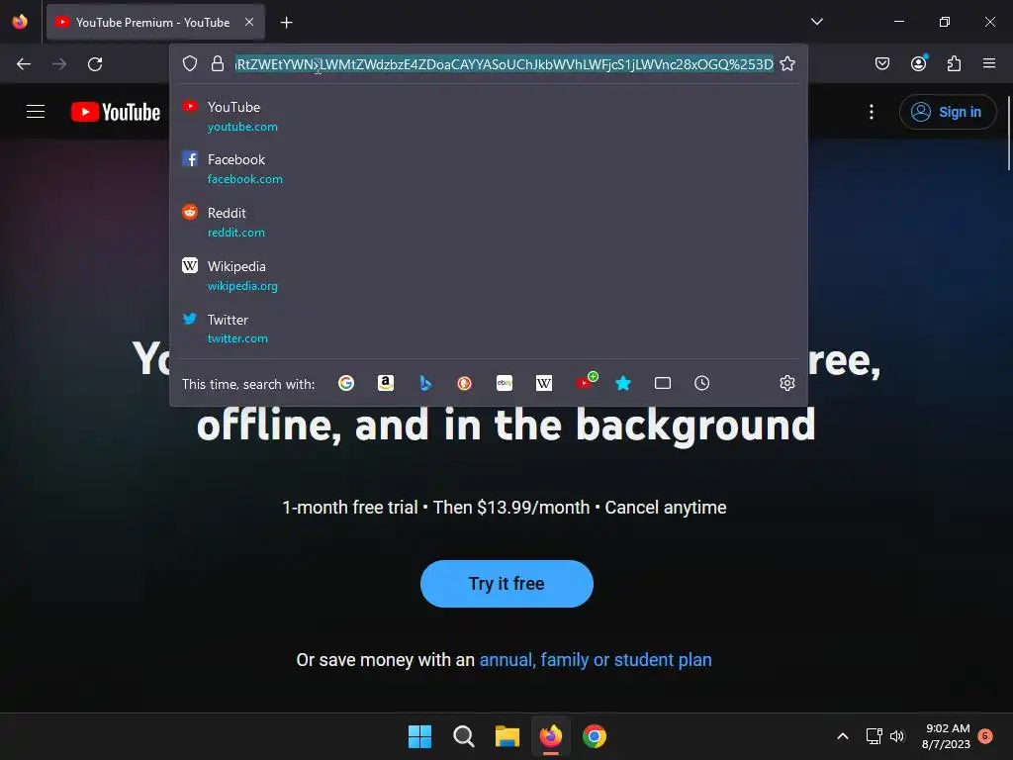The image size is (1013, 760).
Task: Open the Extensions puzzle-piece menu
Action: (x=955, y=63)
